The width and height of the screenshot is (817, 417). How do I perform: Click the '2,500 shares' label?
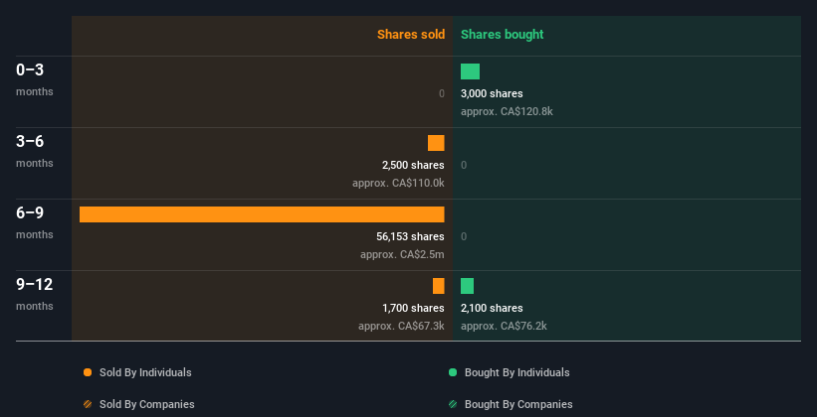point(413,166)
